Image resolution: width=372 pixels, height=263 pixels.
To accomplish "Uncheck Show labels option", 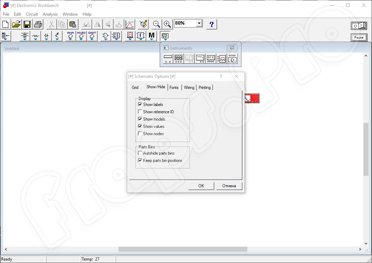I will pyautogui.click(x=140, y=104).
